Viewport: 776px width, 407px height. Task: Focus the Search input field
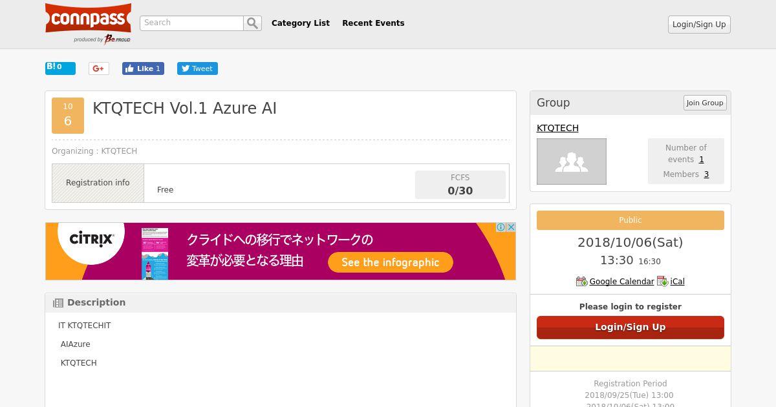coord(191,23)
